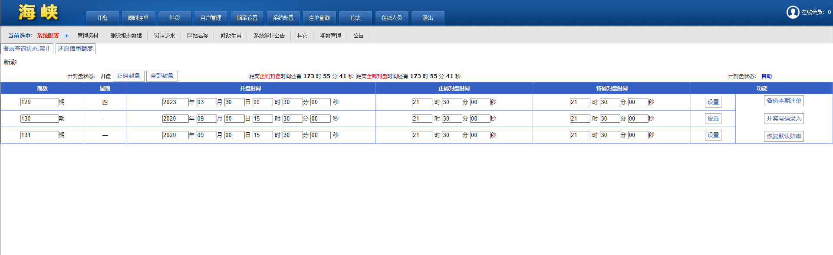Image resolution: width=833 pixels, height=255 pixels.
Task: Click the blue arrow beside 系统配置
Action: tap(66, 36)
